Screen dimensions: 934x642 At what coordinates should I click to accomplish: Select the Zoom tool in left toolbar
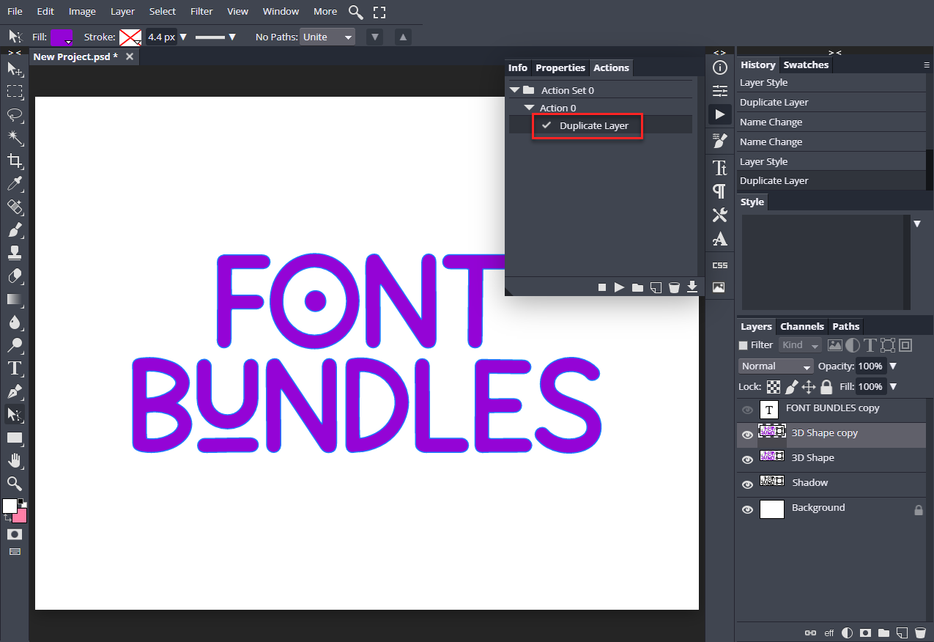point(15,483)
